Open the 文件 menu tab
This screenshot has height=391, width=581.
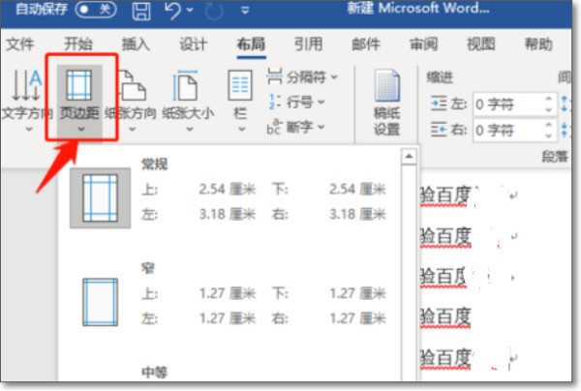pyautogui.click(x=20, y=45)
